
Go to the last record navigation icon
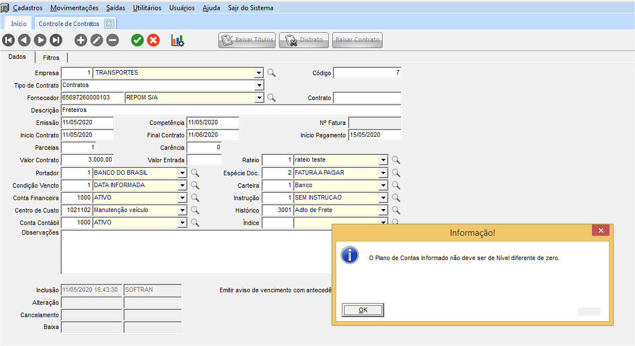tap(56, 40)
